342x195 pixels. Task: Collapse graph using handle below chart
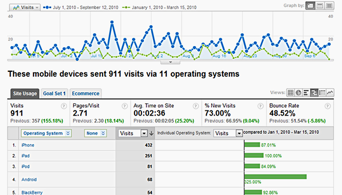tap(171, 62)
